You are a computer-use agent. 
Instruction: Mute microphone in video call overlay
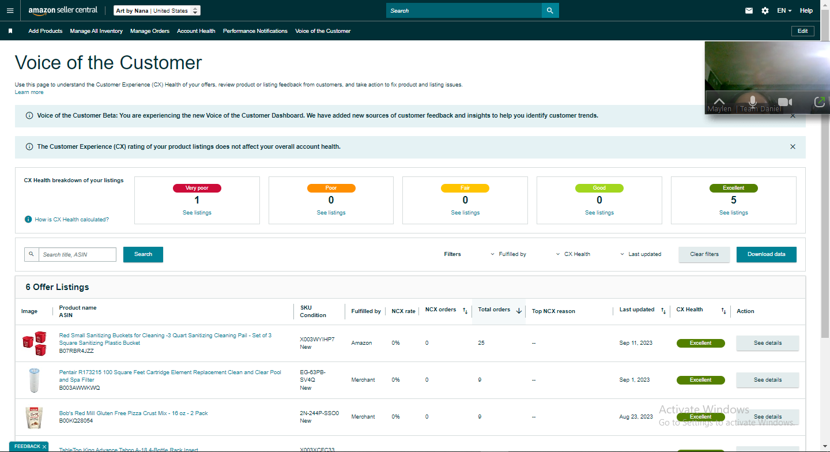752,102
